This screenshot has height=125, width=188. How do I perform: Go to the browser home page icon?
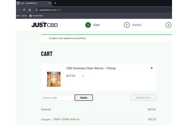30,10
